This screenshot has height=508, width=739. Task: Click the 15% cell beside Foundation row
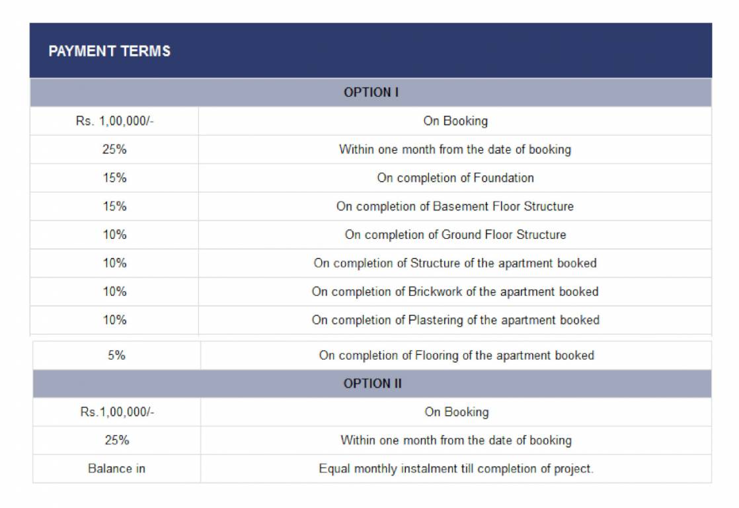click(114, 178)
